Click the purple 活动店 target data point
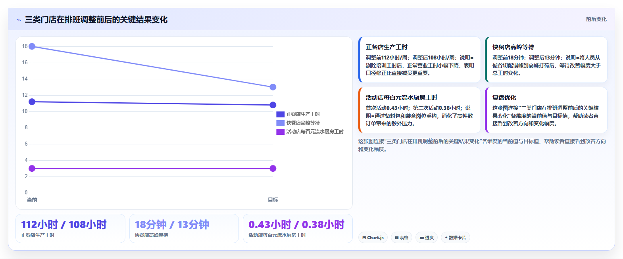The image size is (623, 259). [273, 169]
